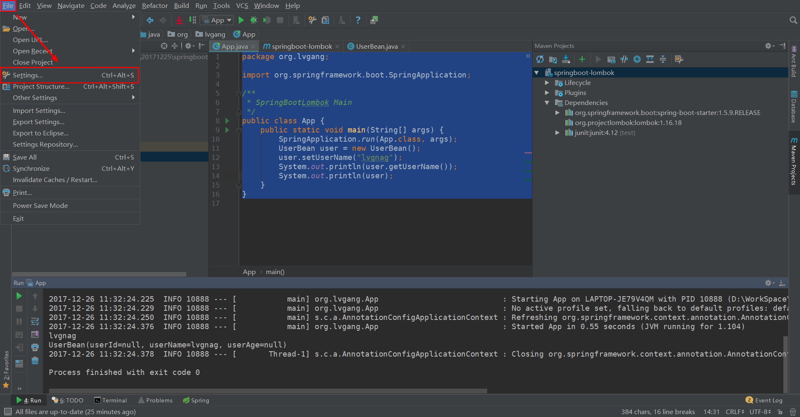Viewport: 800px width, 417px height.
Task: Open the Database side tool window
Action: [794, 107]
